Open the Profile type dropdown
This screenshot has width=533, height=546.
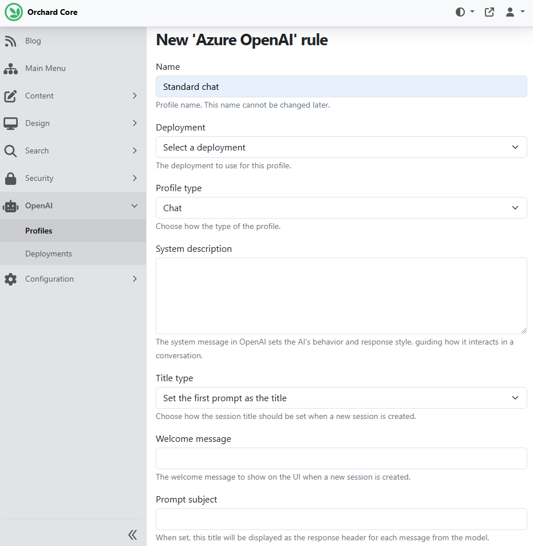[341, 208]
